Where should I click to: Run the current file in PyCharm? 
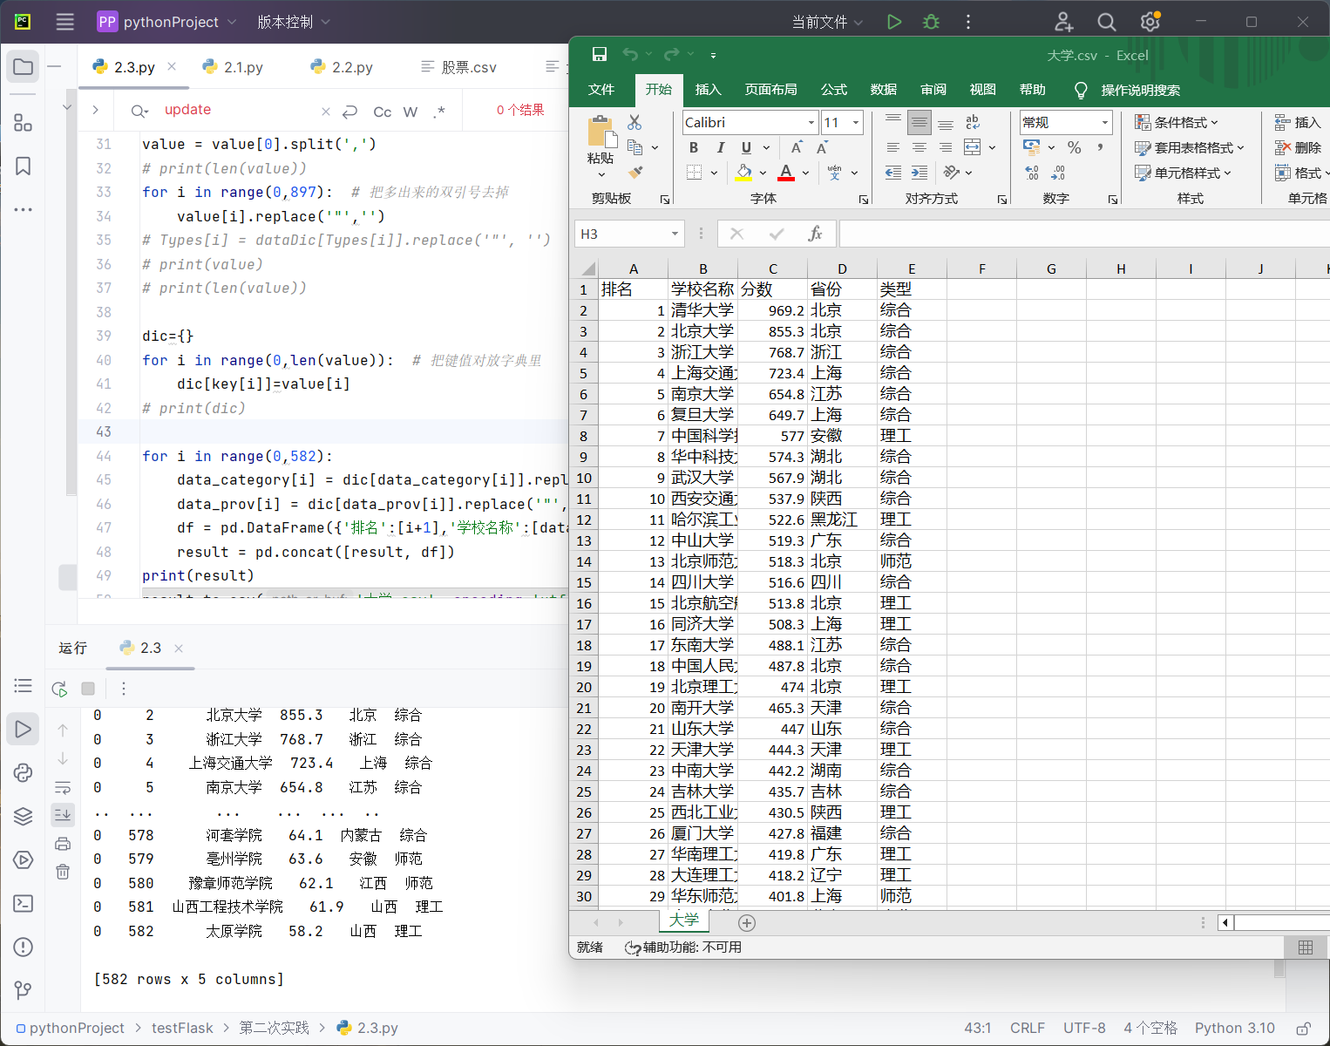[x=894, y=22]
